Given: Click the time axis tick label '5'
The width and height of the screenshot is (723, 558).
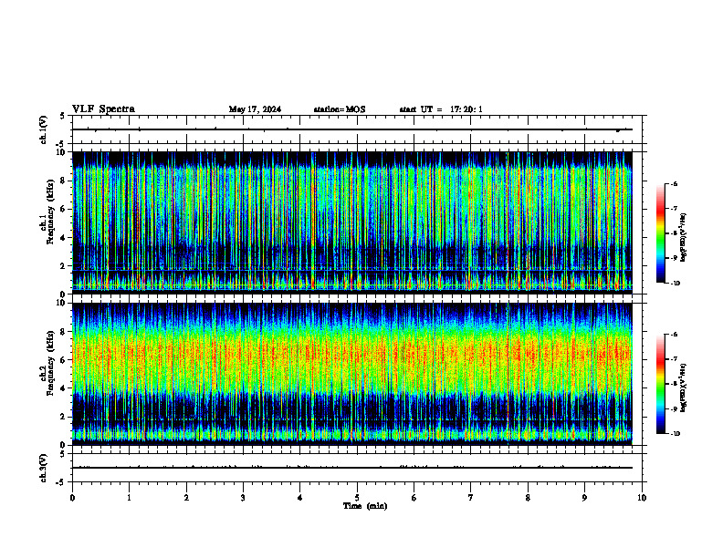Looking at the screenshot, I should click(357, 498).
